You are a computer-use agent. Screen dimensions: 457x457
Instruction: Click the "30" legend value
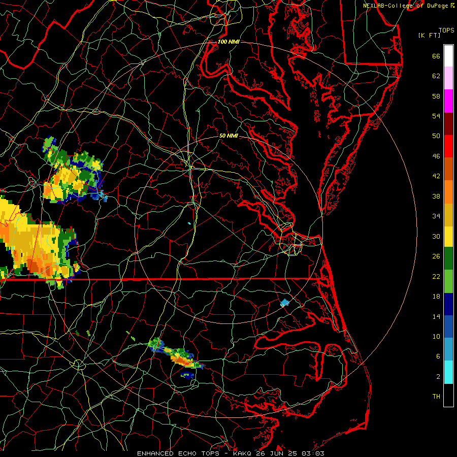pyautogui.click(x=436, y=236)
